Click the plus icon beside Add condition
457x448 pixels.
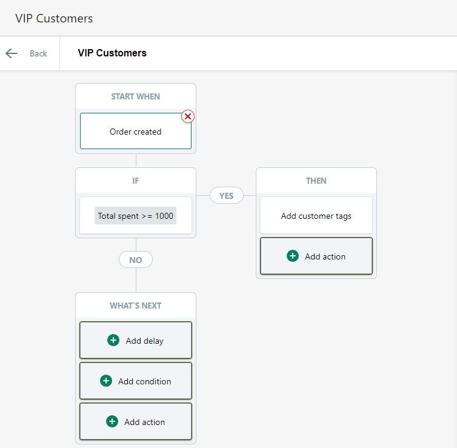106,381
